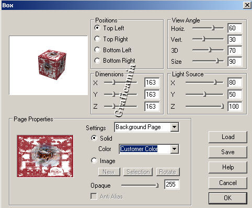Click the Horiz. view angle slider
The width and height of the screenshot is (252, 208).
[x=208, y=28]
